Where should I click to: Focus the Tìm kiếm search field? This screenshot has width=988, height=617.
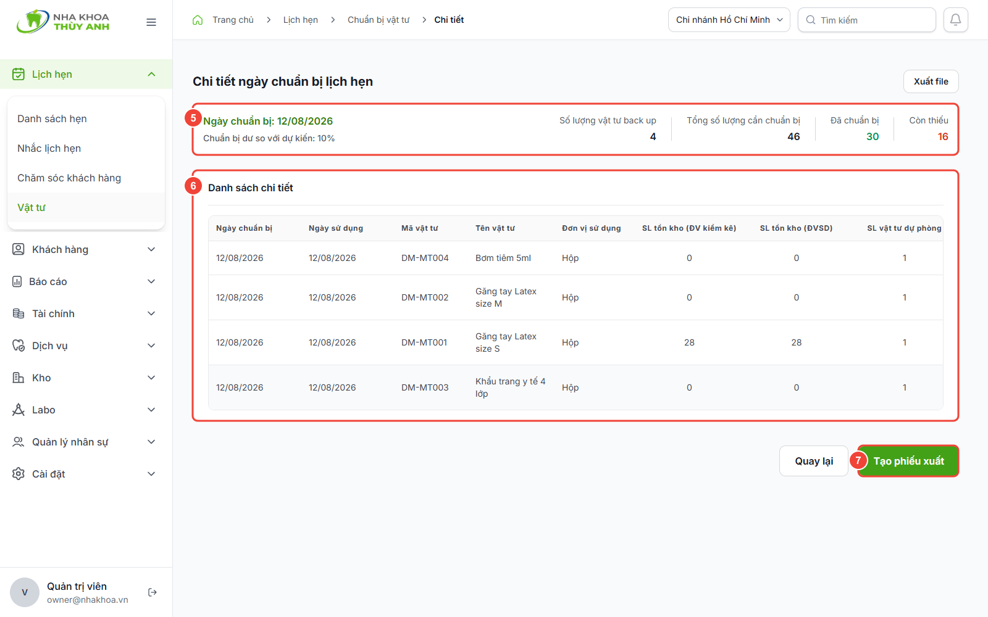coord(867,20)
